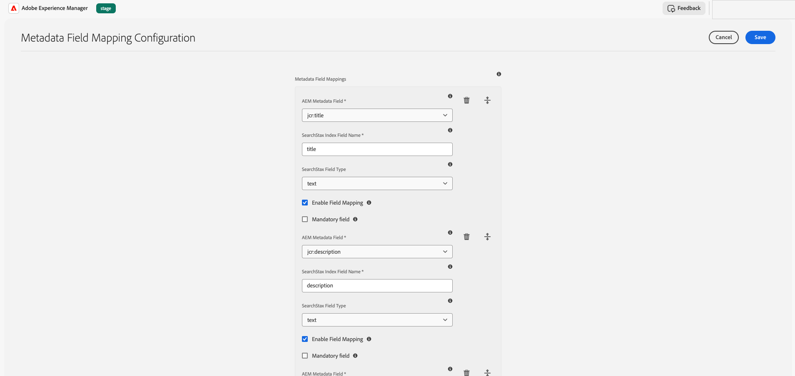The image size is (795, 376).
Task: Click the Adobe Experience Manager logo
Action: [x=14, y=8]
